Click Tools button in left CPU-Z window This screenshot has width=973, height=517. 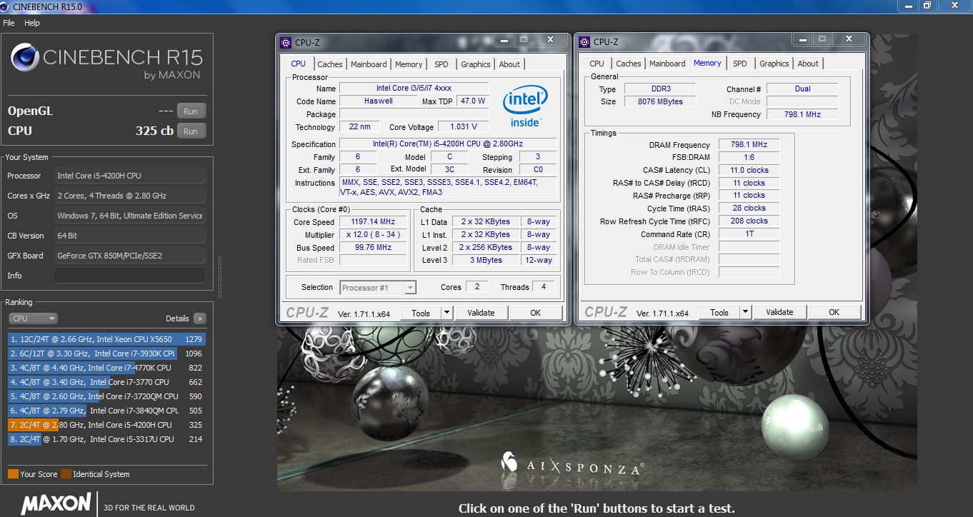[x=421, y=313]
